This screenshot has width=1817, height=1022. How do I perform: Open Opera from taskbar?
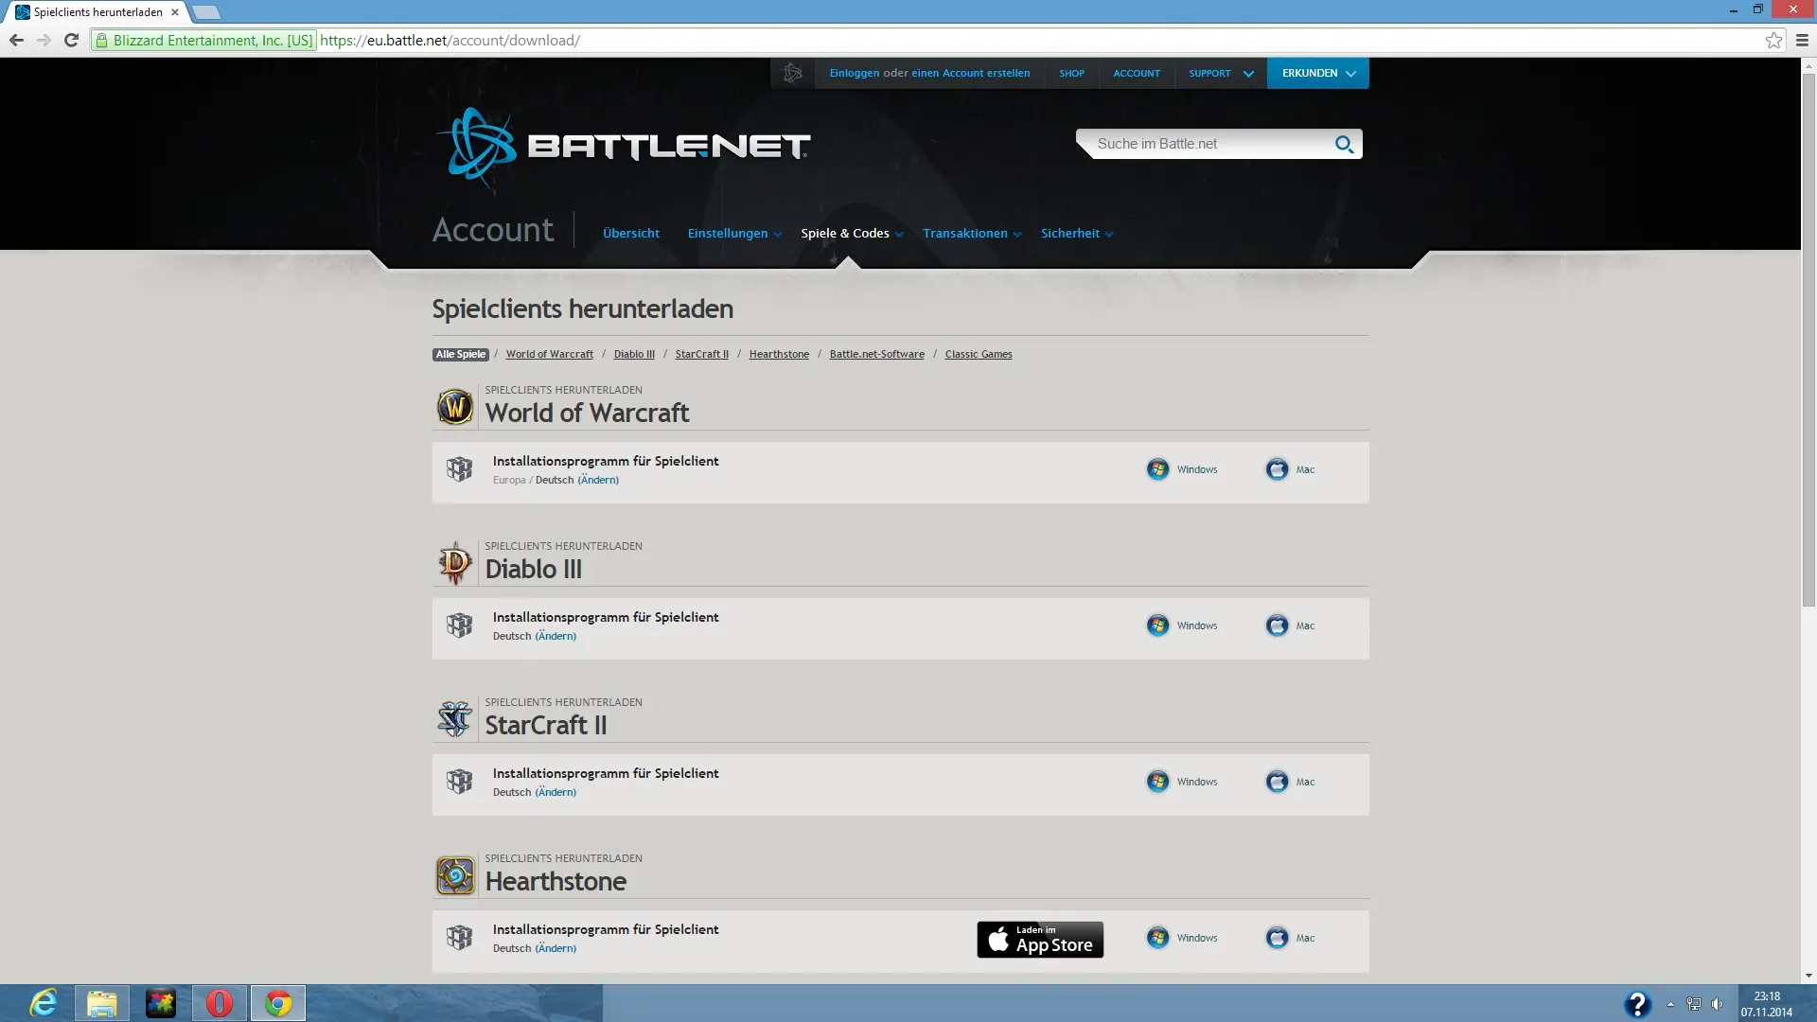coord(220,1003)
